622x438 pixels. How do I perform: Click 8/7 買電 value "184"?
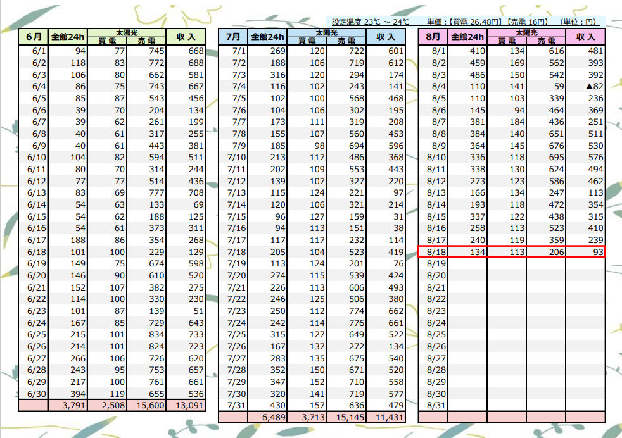pyautogui.click(x=507, y=122)
